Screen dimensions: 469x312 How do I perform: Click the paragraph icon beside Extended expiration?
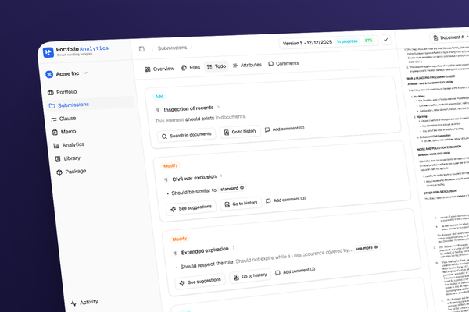pyautogui.click(x=175, y=253)
